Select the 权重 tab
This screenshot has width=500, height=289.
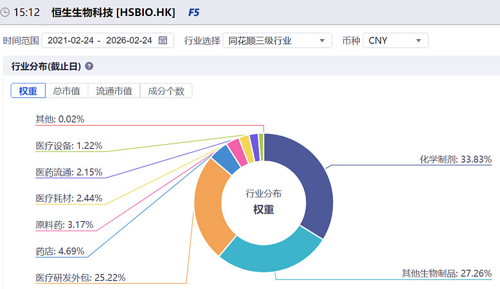point(28,91)
